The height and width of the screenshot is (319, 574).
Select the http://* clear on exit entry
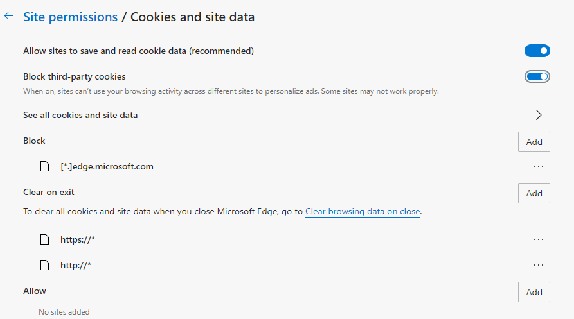(76, 264)
